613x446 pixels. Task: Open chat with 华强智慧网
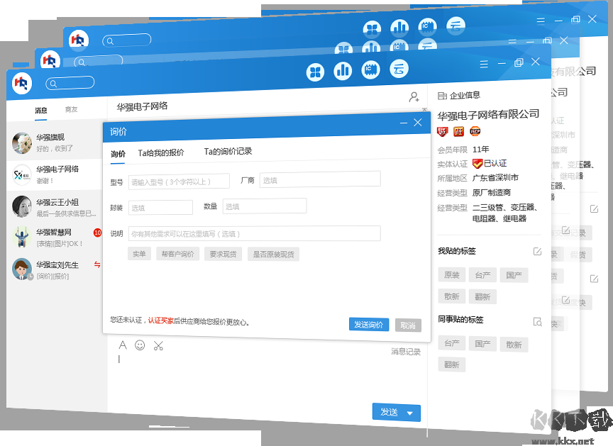coord(55,238)
